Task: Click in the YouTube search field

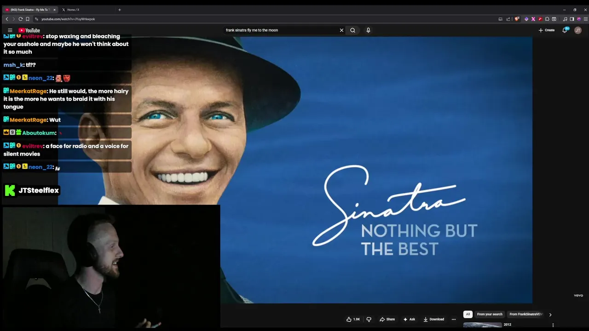Action: click(281, 30)
